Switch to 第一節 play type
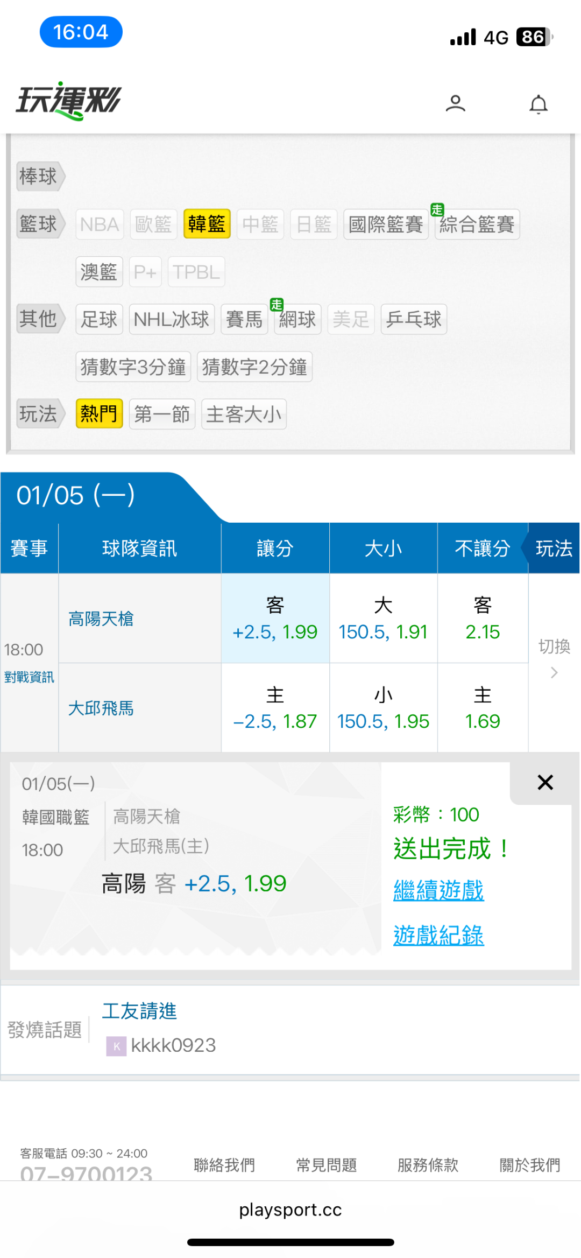581x1258 pixels. (x=162, y=414)
